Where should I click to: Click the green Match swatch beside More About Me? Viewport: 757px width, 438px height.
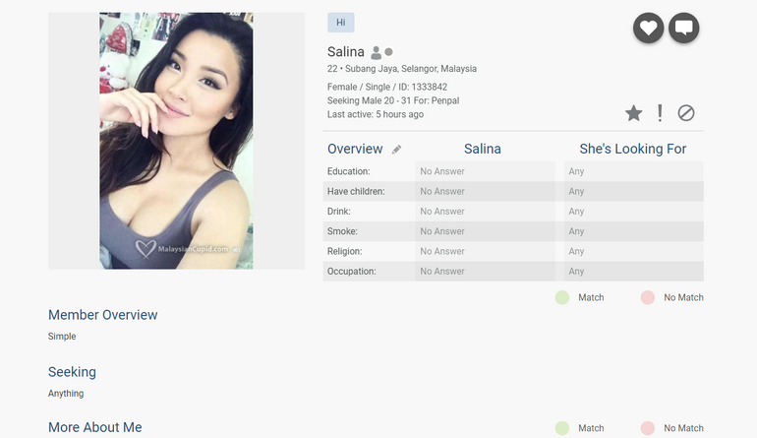click(x=562, y=428)
